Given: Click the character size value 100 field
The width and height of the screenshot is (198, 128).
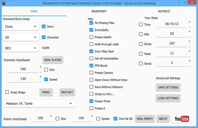Looking at the screenshot, I should [23, 69].
